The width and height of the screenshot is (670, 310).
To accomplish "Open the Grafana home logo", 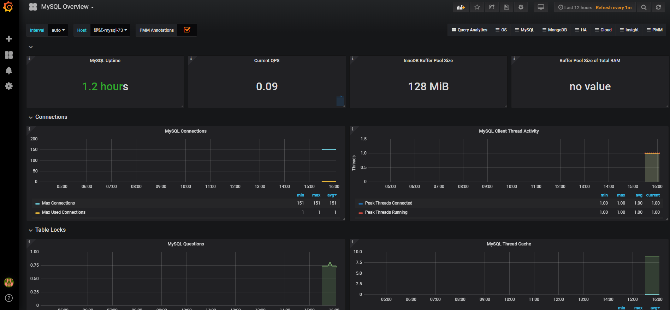I will [x=8, y=7].
